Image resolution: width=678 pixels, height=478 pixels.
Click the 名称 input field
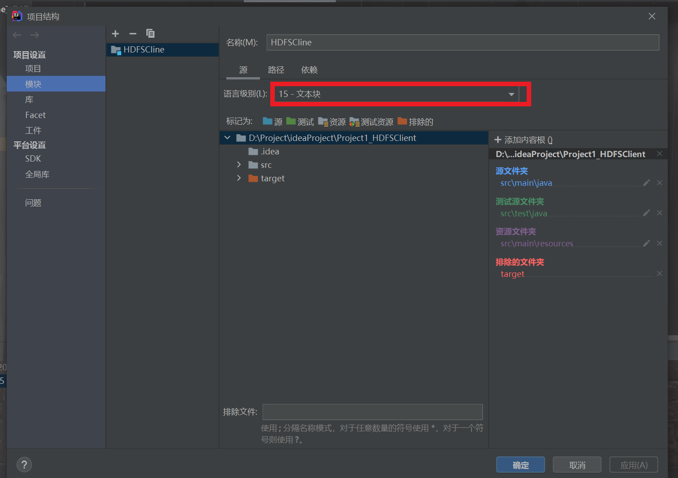(463, 42)
